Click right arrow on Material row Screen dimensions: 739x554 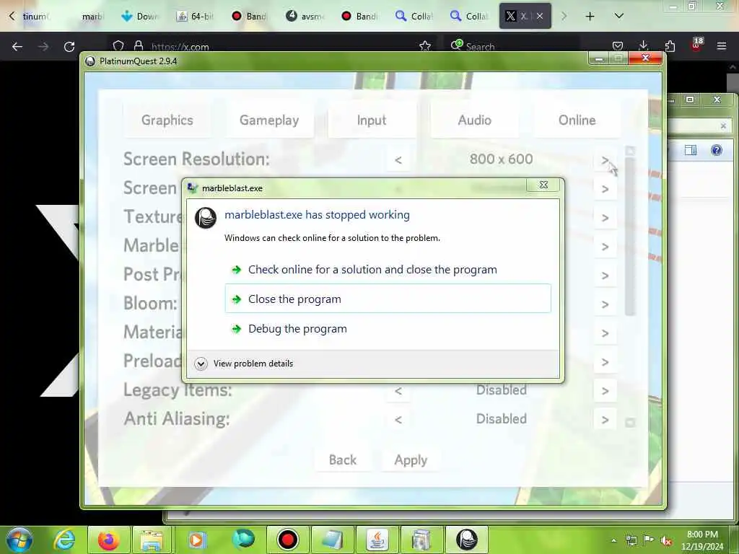605,333
